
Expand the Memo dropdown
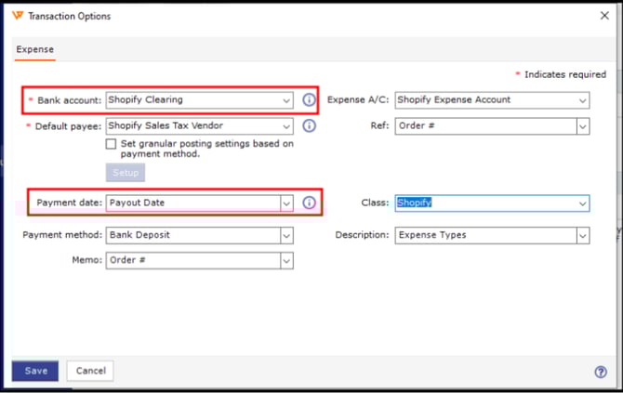click(286, 261)
